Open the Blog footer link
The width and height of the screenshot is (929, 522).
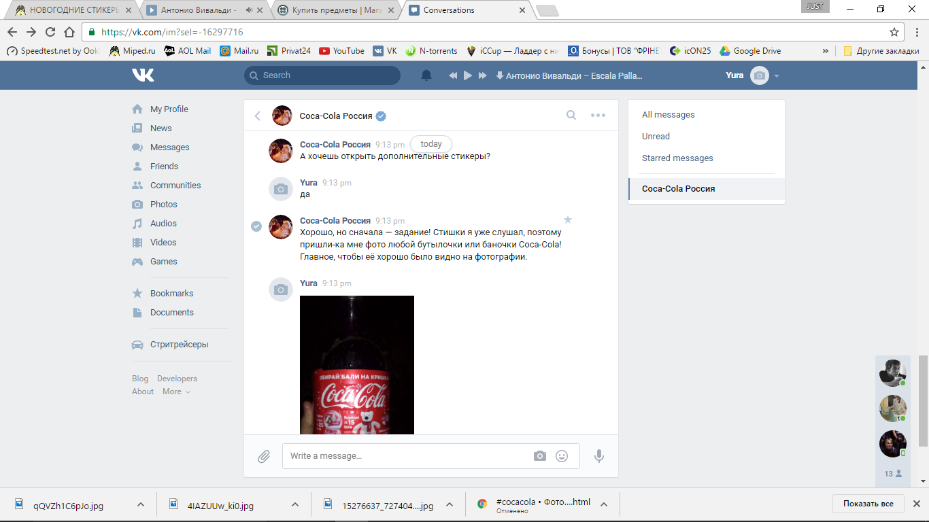[140, 379]
